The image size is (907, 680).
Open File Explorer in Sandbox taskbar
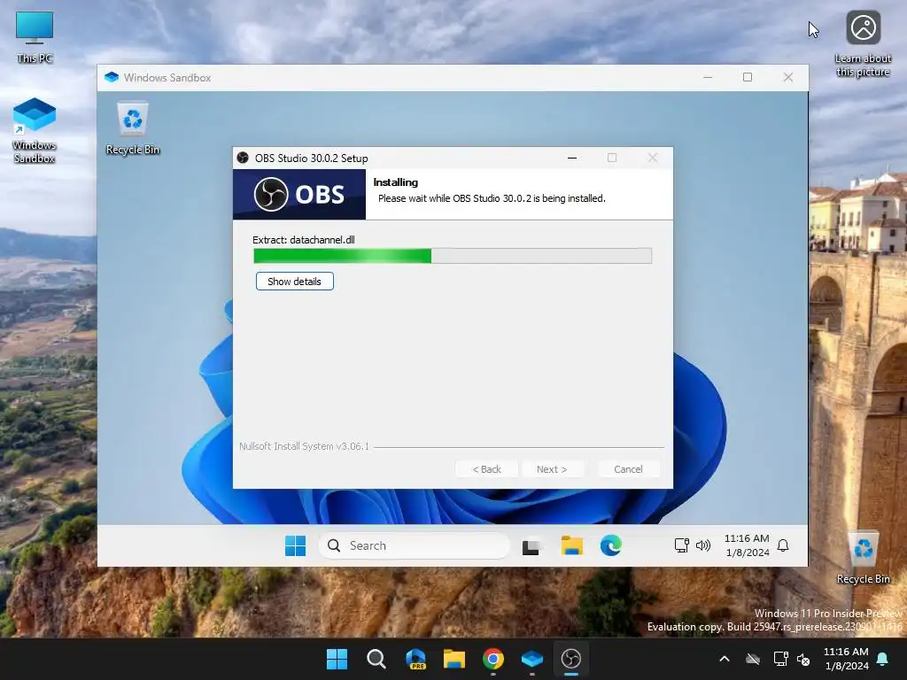pyautogui.click(x=571, y=545)
